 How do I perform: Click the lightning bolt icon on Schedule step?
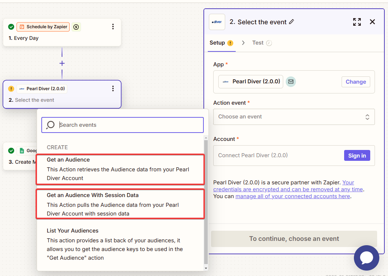click(76, 27)
